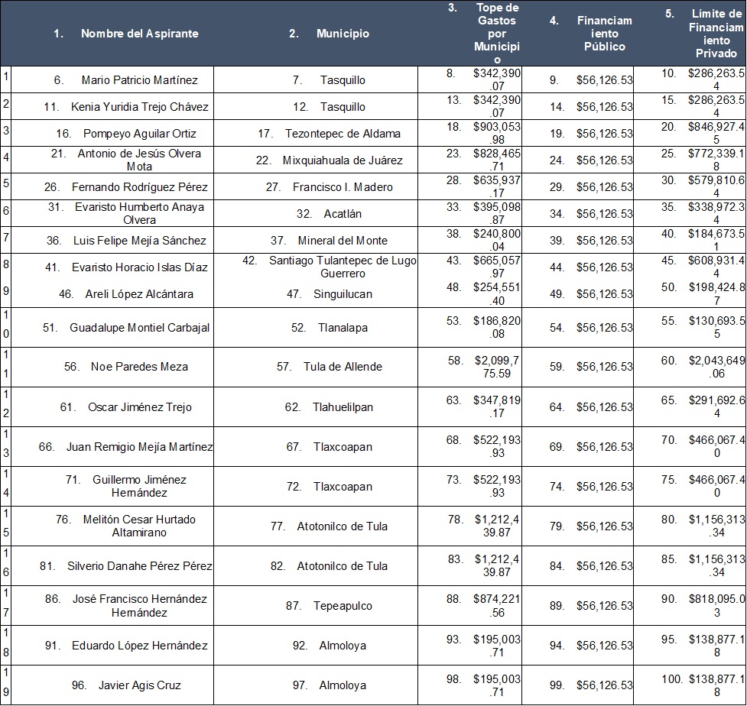Click Atotonilco de Tula in Silverio row
747x706 pixels.
pyautogui.click(x=342, y=565)
